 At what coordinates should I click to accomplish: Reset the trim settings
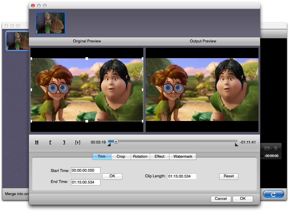click(229, 176)
